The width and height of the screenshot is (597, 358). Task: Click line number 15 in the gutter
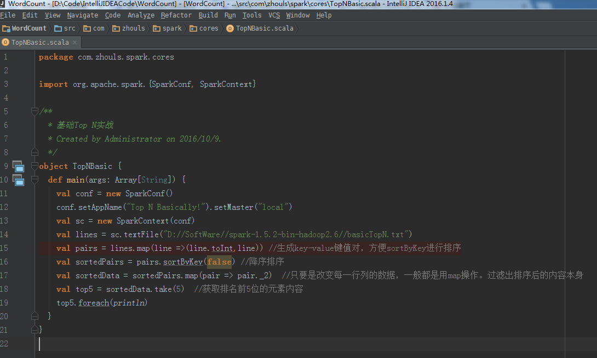4,248
